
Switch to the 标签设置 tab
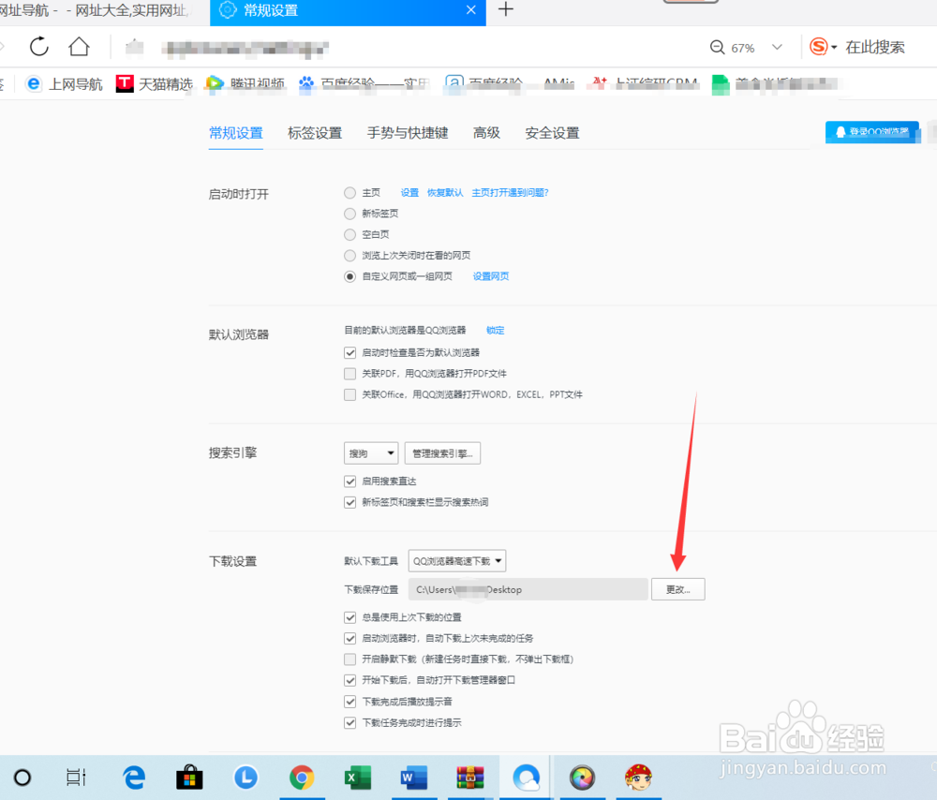(315, 133)
